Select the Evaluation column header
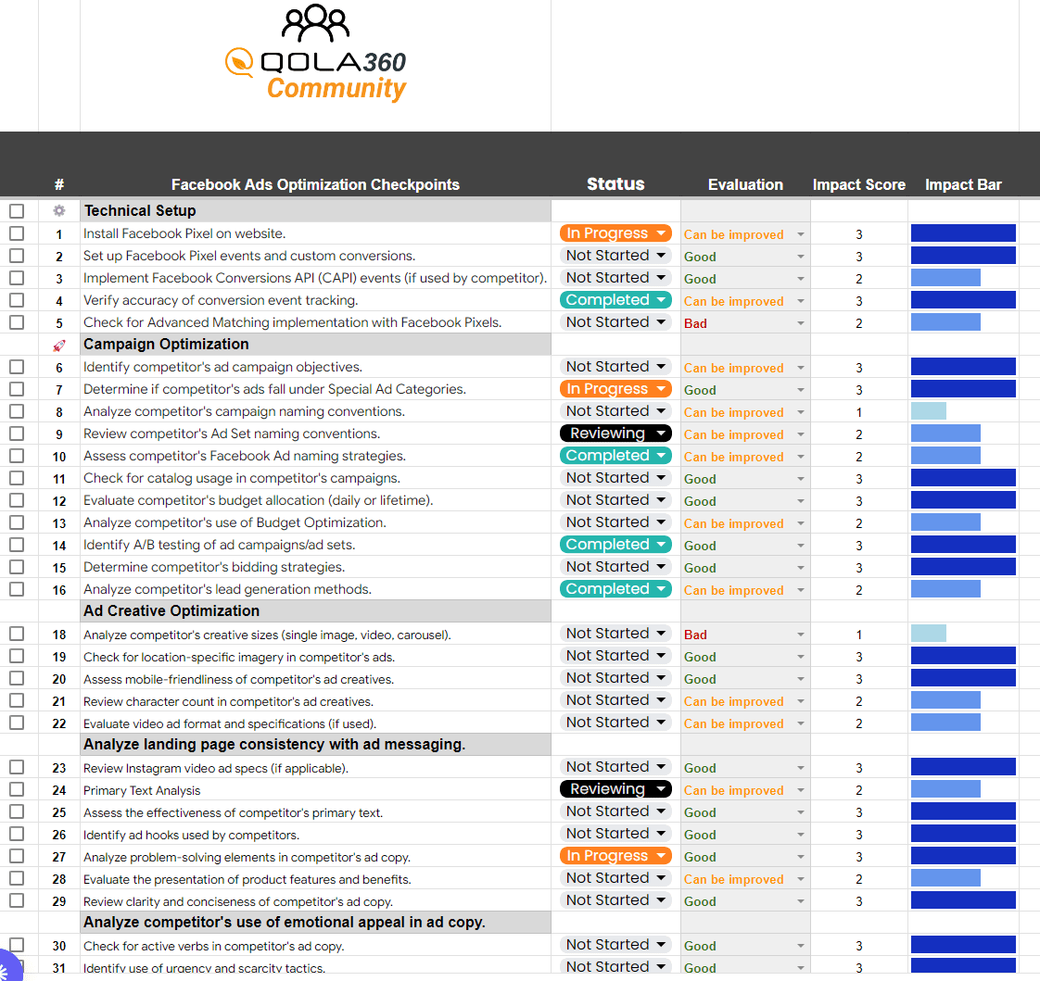 pyautogui.click(x=745, y=184)
